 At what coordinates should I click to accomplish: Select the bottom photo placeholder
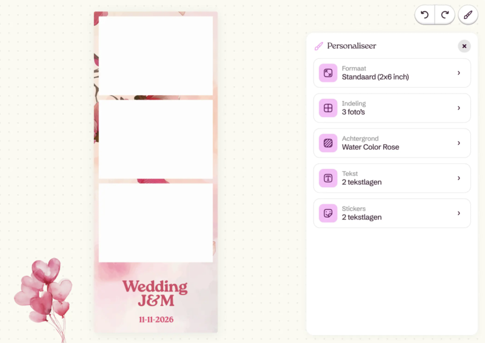pos(156,222)
